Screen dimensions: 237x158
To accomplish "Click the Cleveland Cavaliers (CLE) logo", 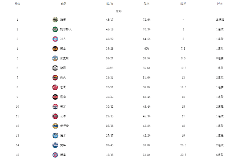I will (55, 49).
